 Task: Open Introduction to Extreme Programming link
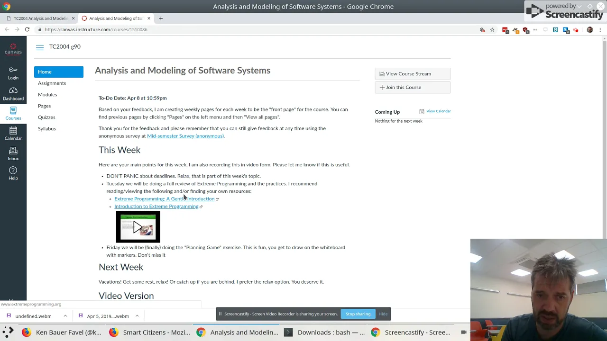pyautogui.click(x=156, y=206)
